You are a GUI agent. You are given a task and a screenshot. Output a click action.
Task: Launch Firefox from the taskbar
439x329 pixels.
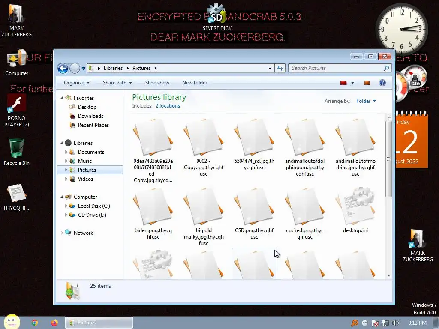[x=54, y=323]
